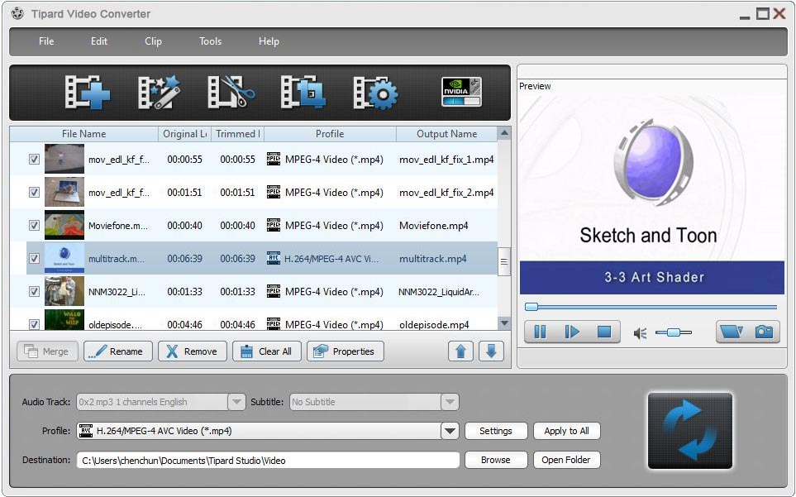The height and width of the screenshot is (497, 796).
Task: Uncheck the multitrack file checkbox
Action: (x=35, y=258)
